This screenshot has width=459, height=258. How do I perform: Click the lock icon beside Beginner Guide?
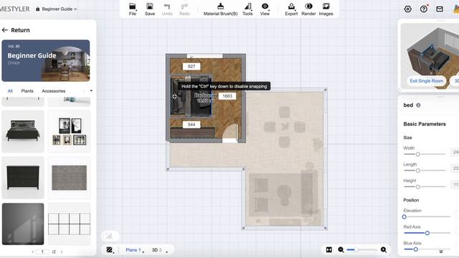[38, 9]
